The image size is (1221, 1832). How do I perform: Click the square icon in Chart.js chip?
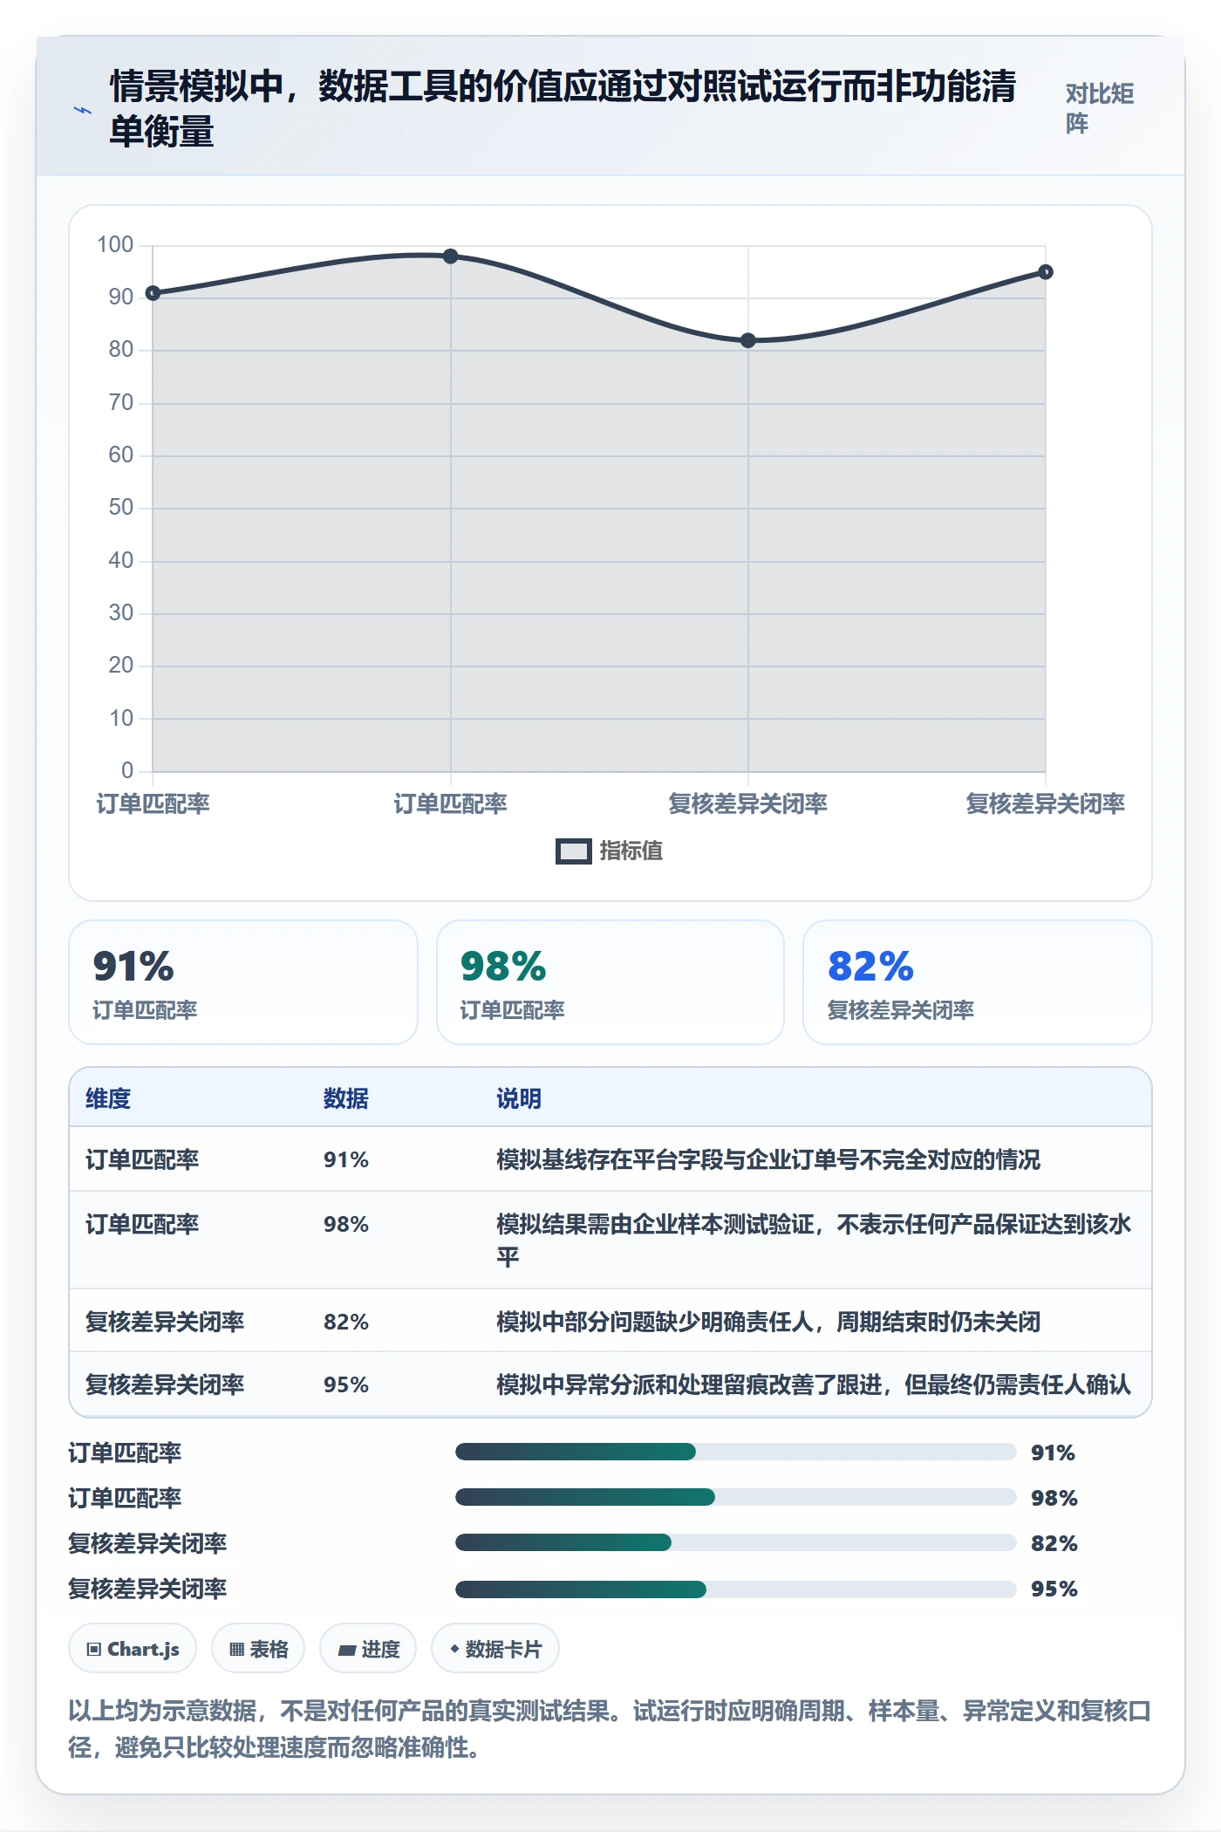(94, 1650)
